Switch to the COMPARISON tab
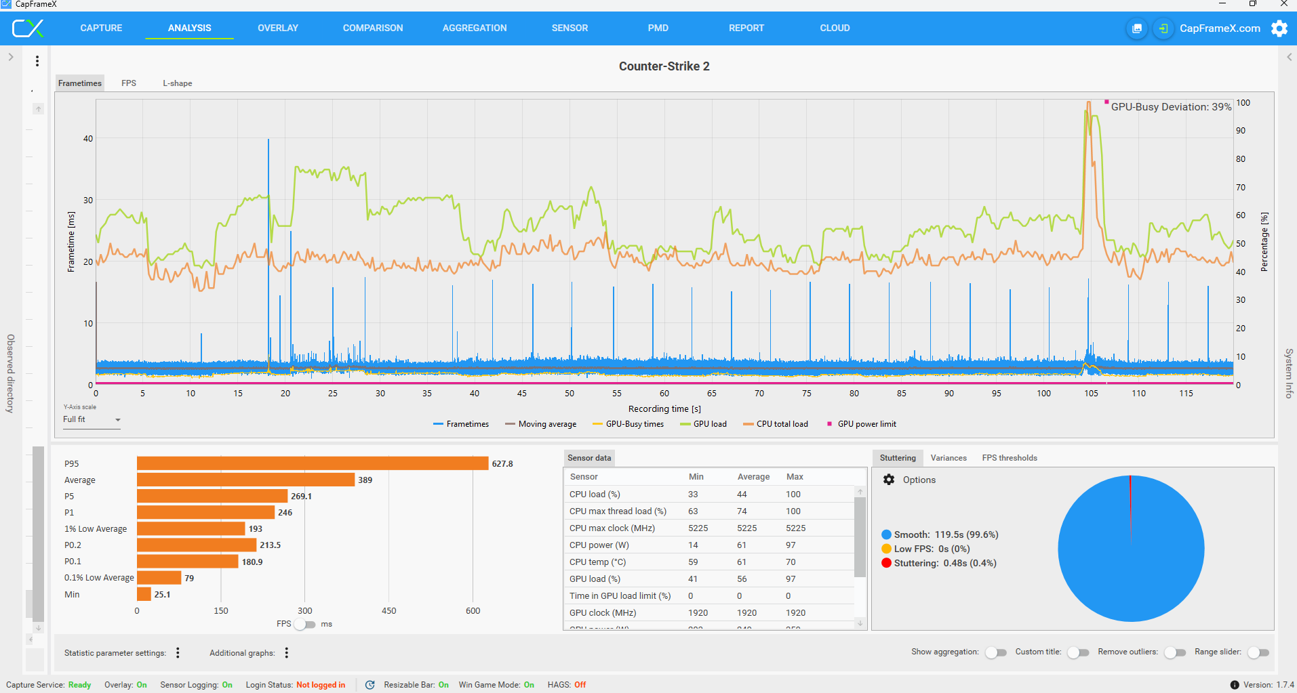This screenshot has height=693, width=1297. (x=373, y=28)
